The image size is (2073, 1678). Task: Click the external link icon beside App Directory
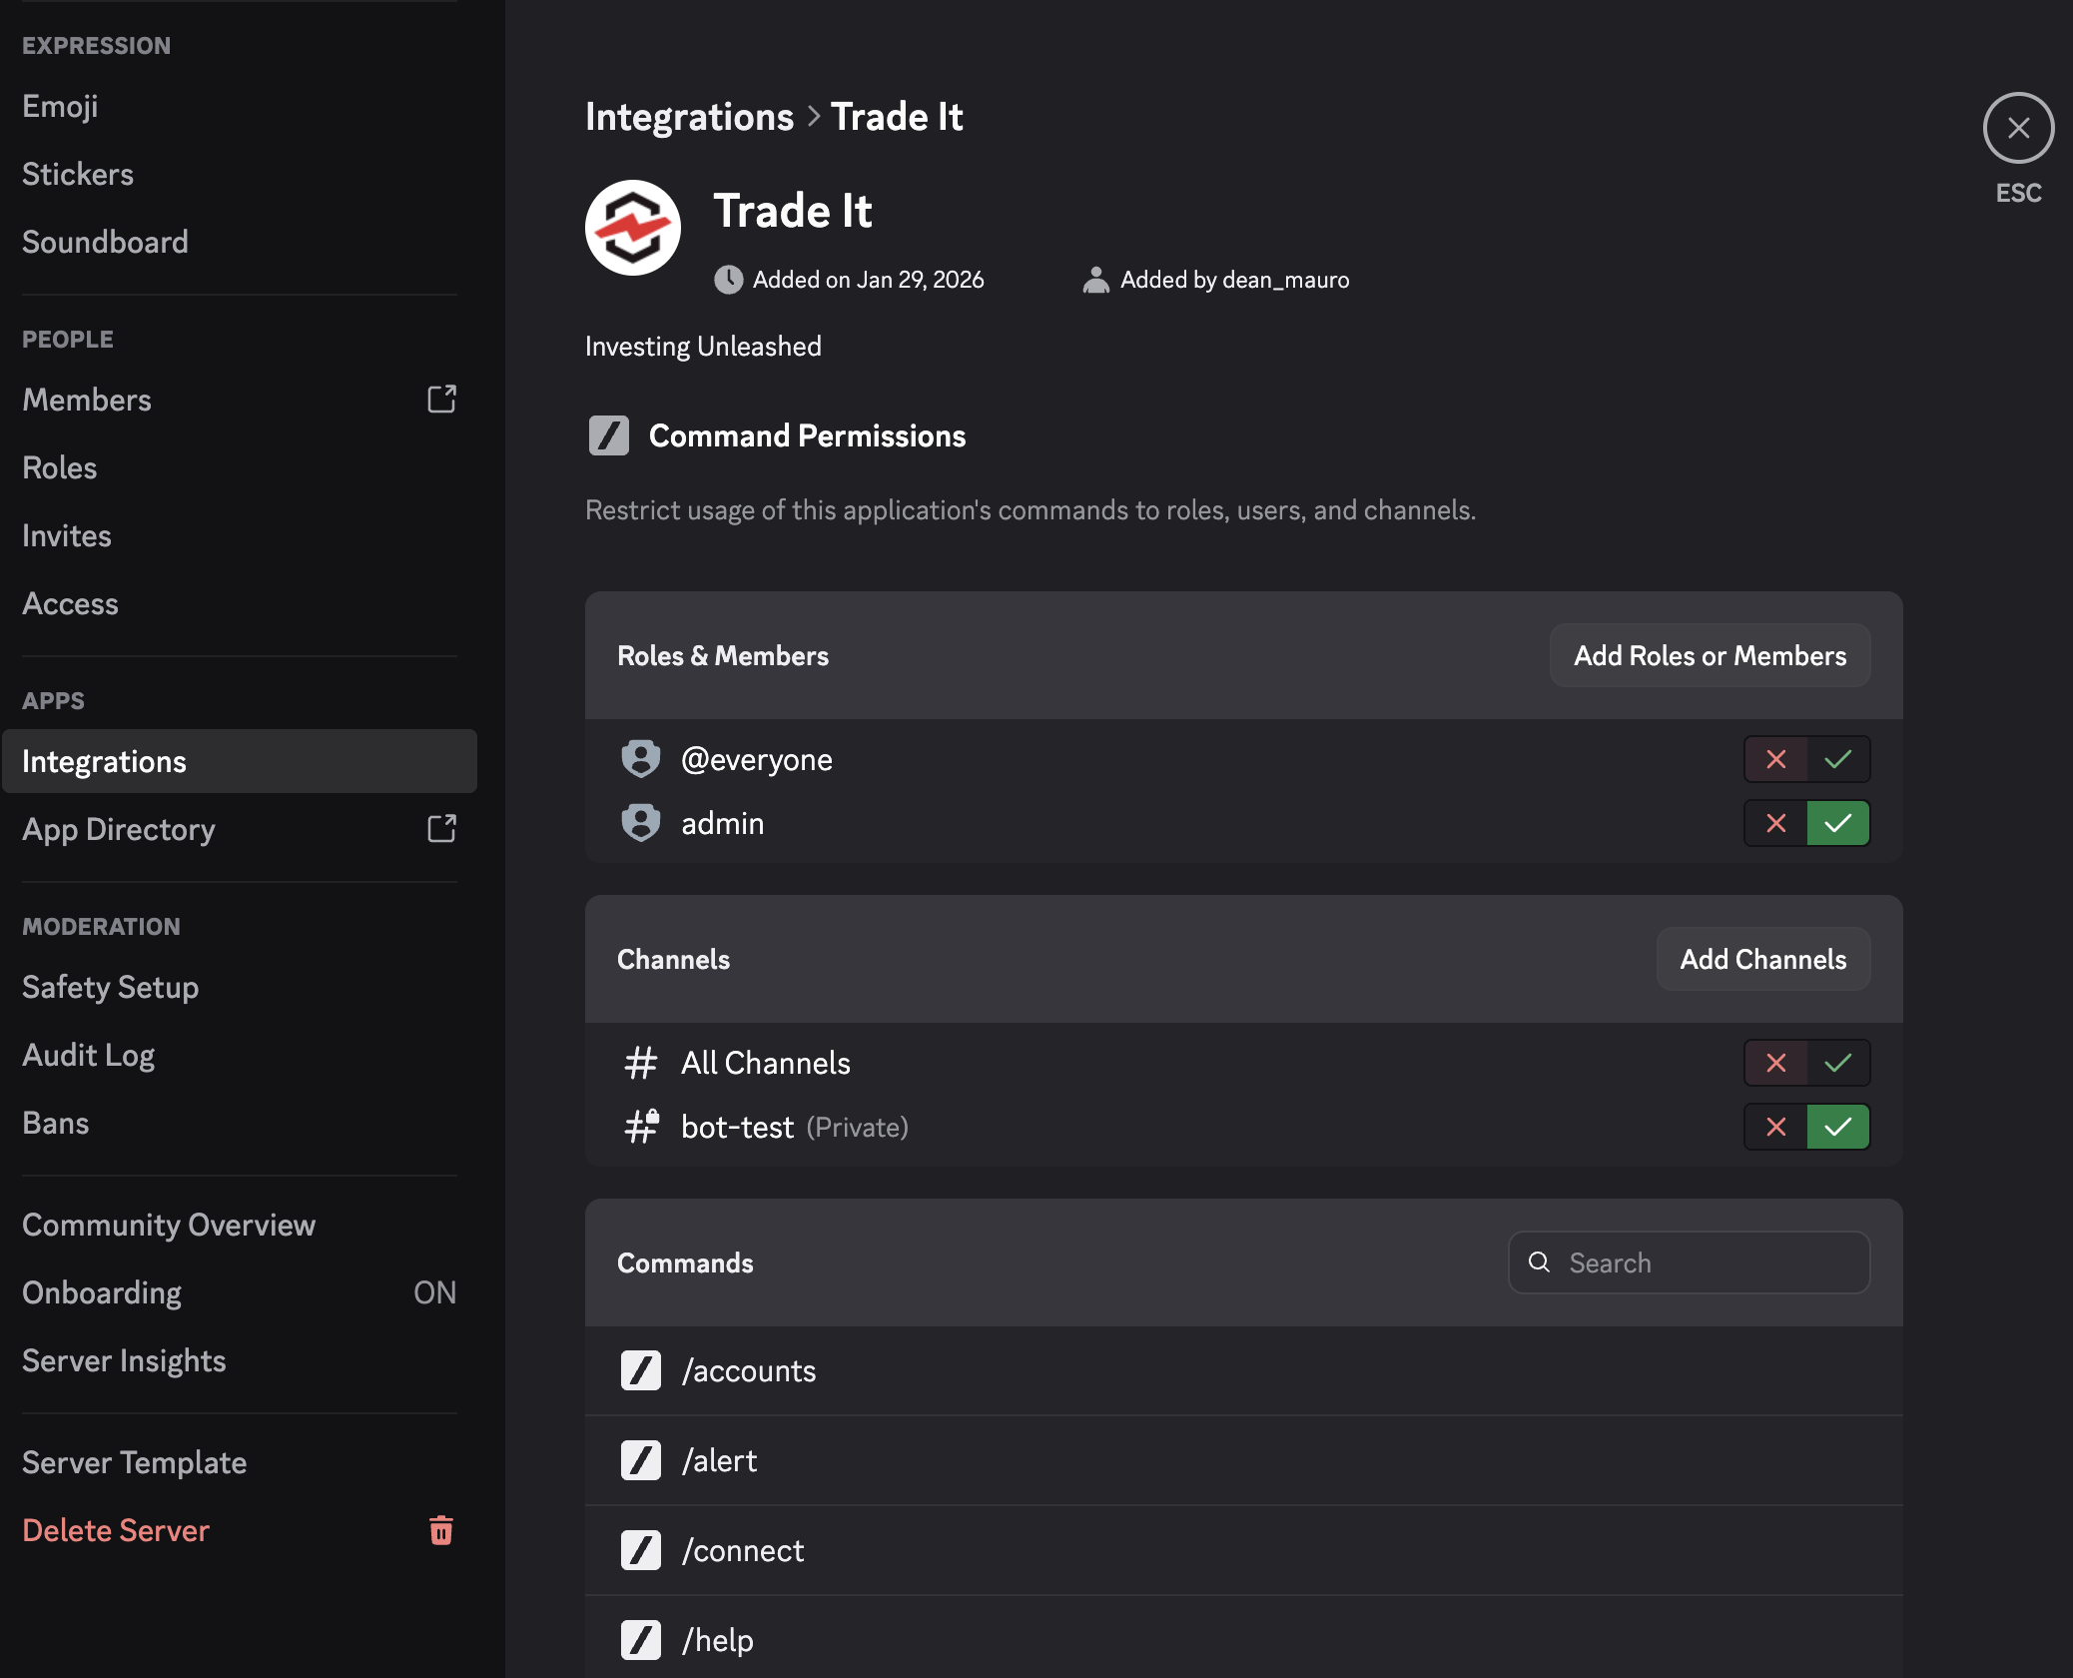click(x=441, y=829)
